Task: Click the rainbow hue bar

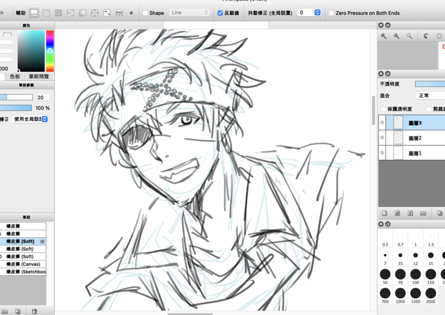Action: pos(50,51)
